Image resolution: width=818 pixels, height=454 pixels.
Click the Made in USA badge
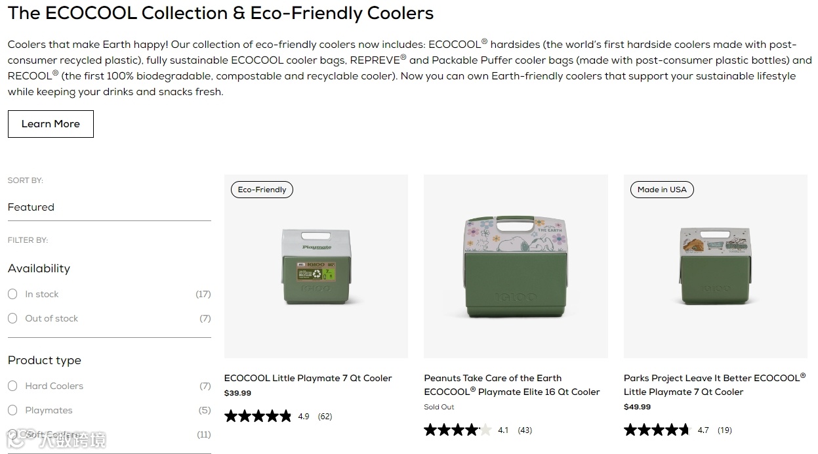[661, 190]
